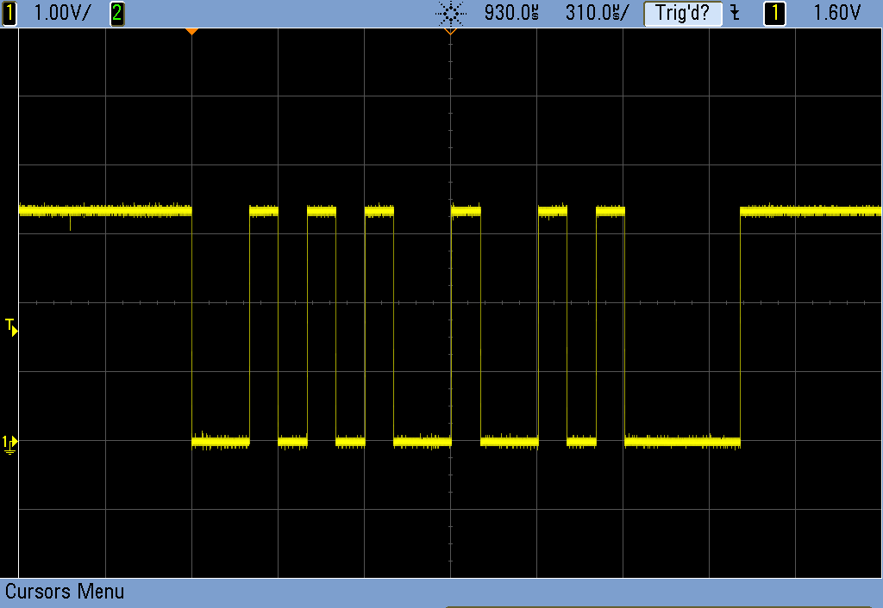Image resolution: width=883 pixels, height=608 pixels.
Task: Click the Agilent starburst logo icon
Action: pos(450,13)
